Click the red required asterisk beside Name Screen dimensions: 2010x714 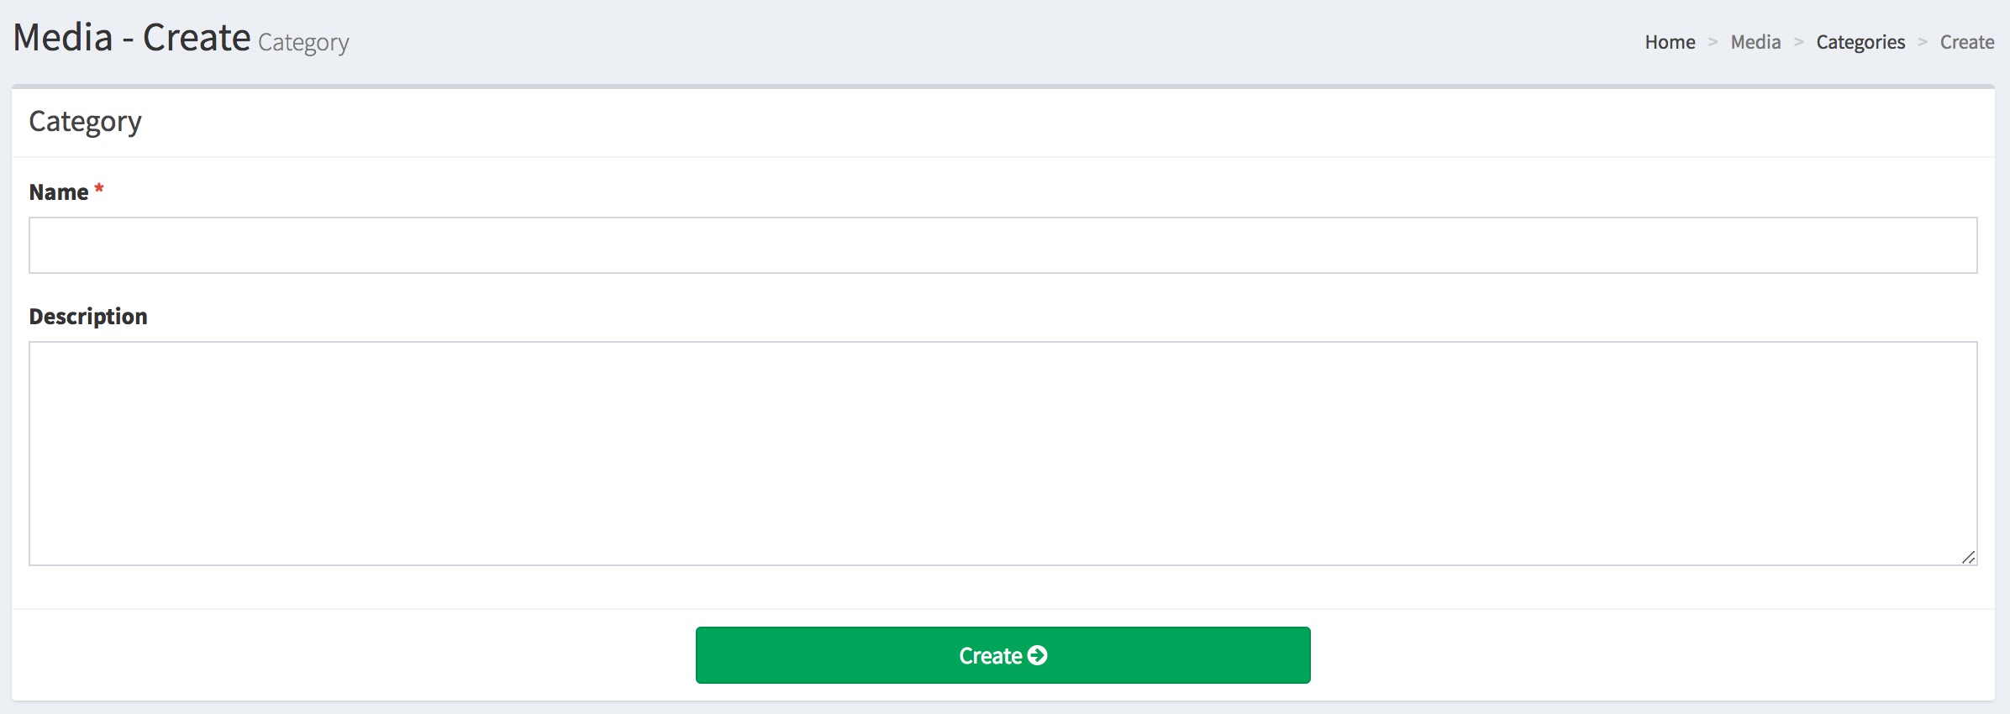[99, 189]
